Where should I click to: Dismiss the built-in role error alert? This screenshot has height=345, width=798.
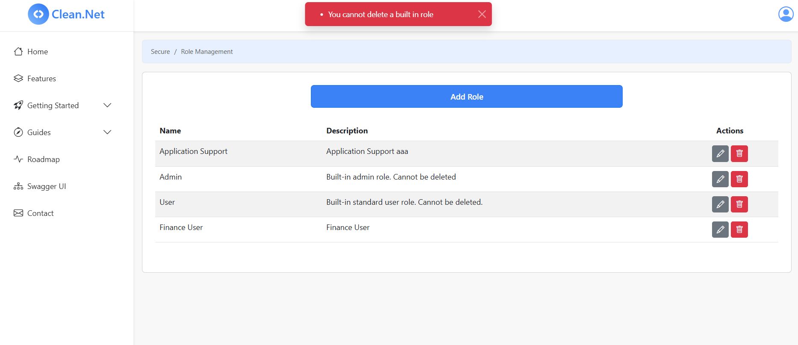(482, 14)
